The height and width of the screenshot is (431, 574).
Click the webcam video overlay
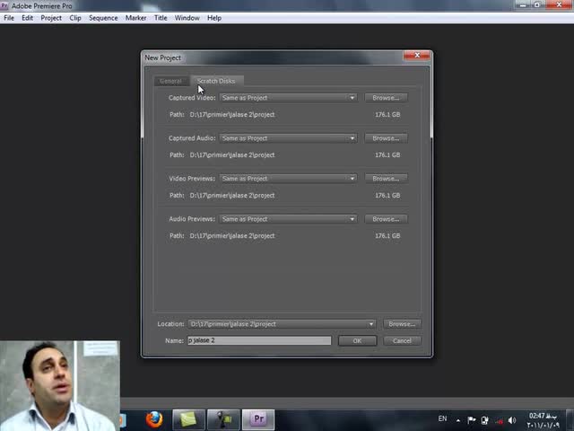click(x=60, y=386)
